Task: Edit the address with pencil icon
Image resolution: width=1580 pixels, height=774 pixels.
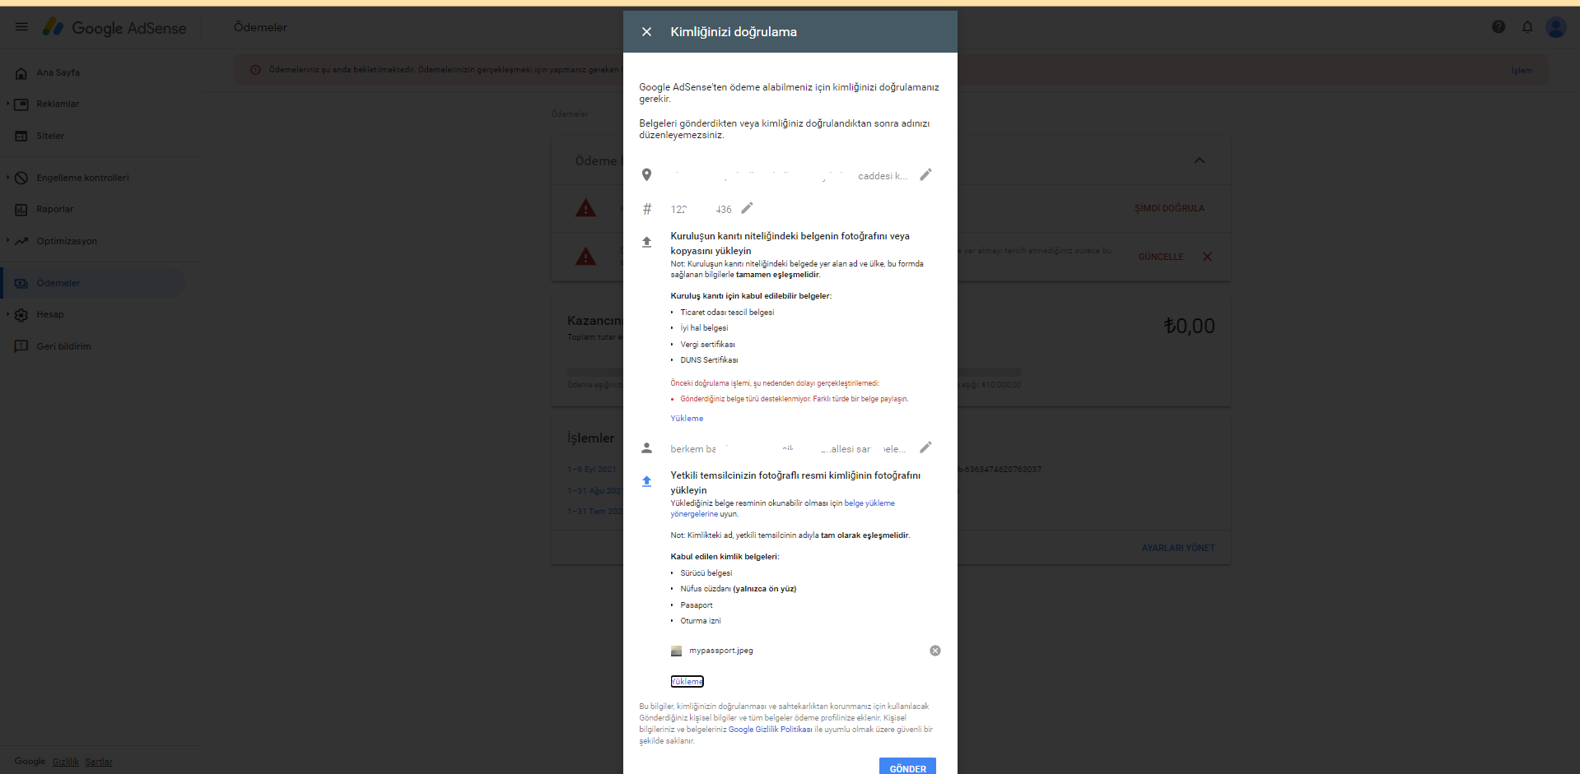Action: [925, 174]
